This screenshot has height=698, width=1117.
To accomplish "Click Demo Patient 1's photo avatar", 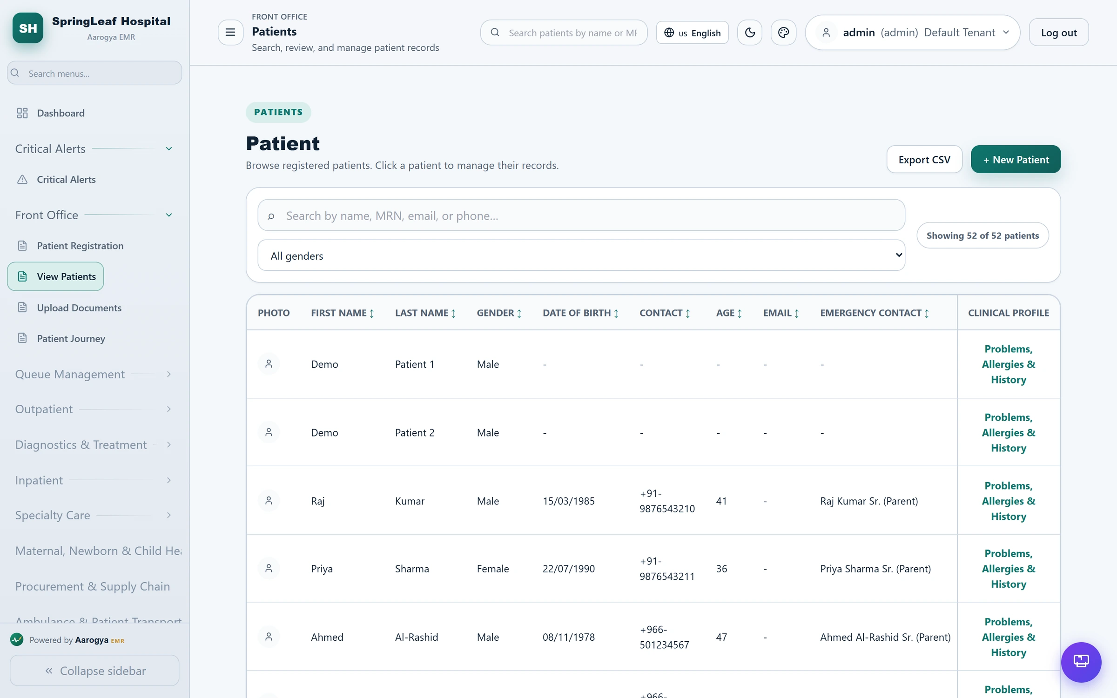I will click(269, 364).
